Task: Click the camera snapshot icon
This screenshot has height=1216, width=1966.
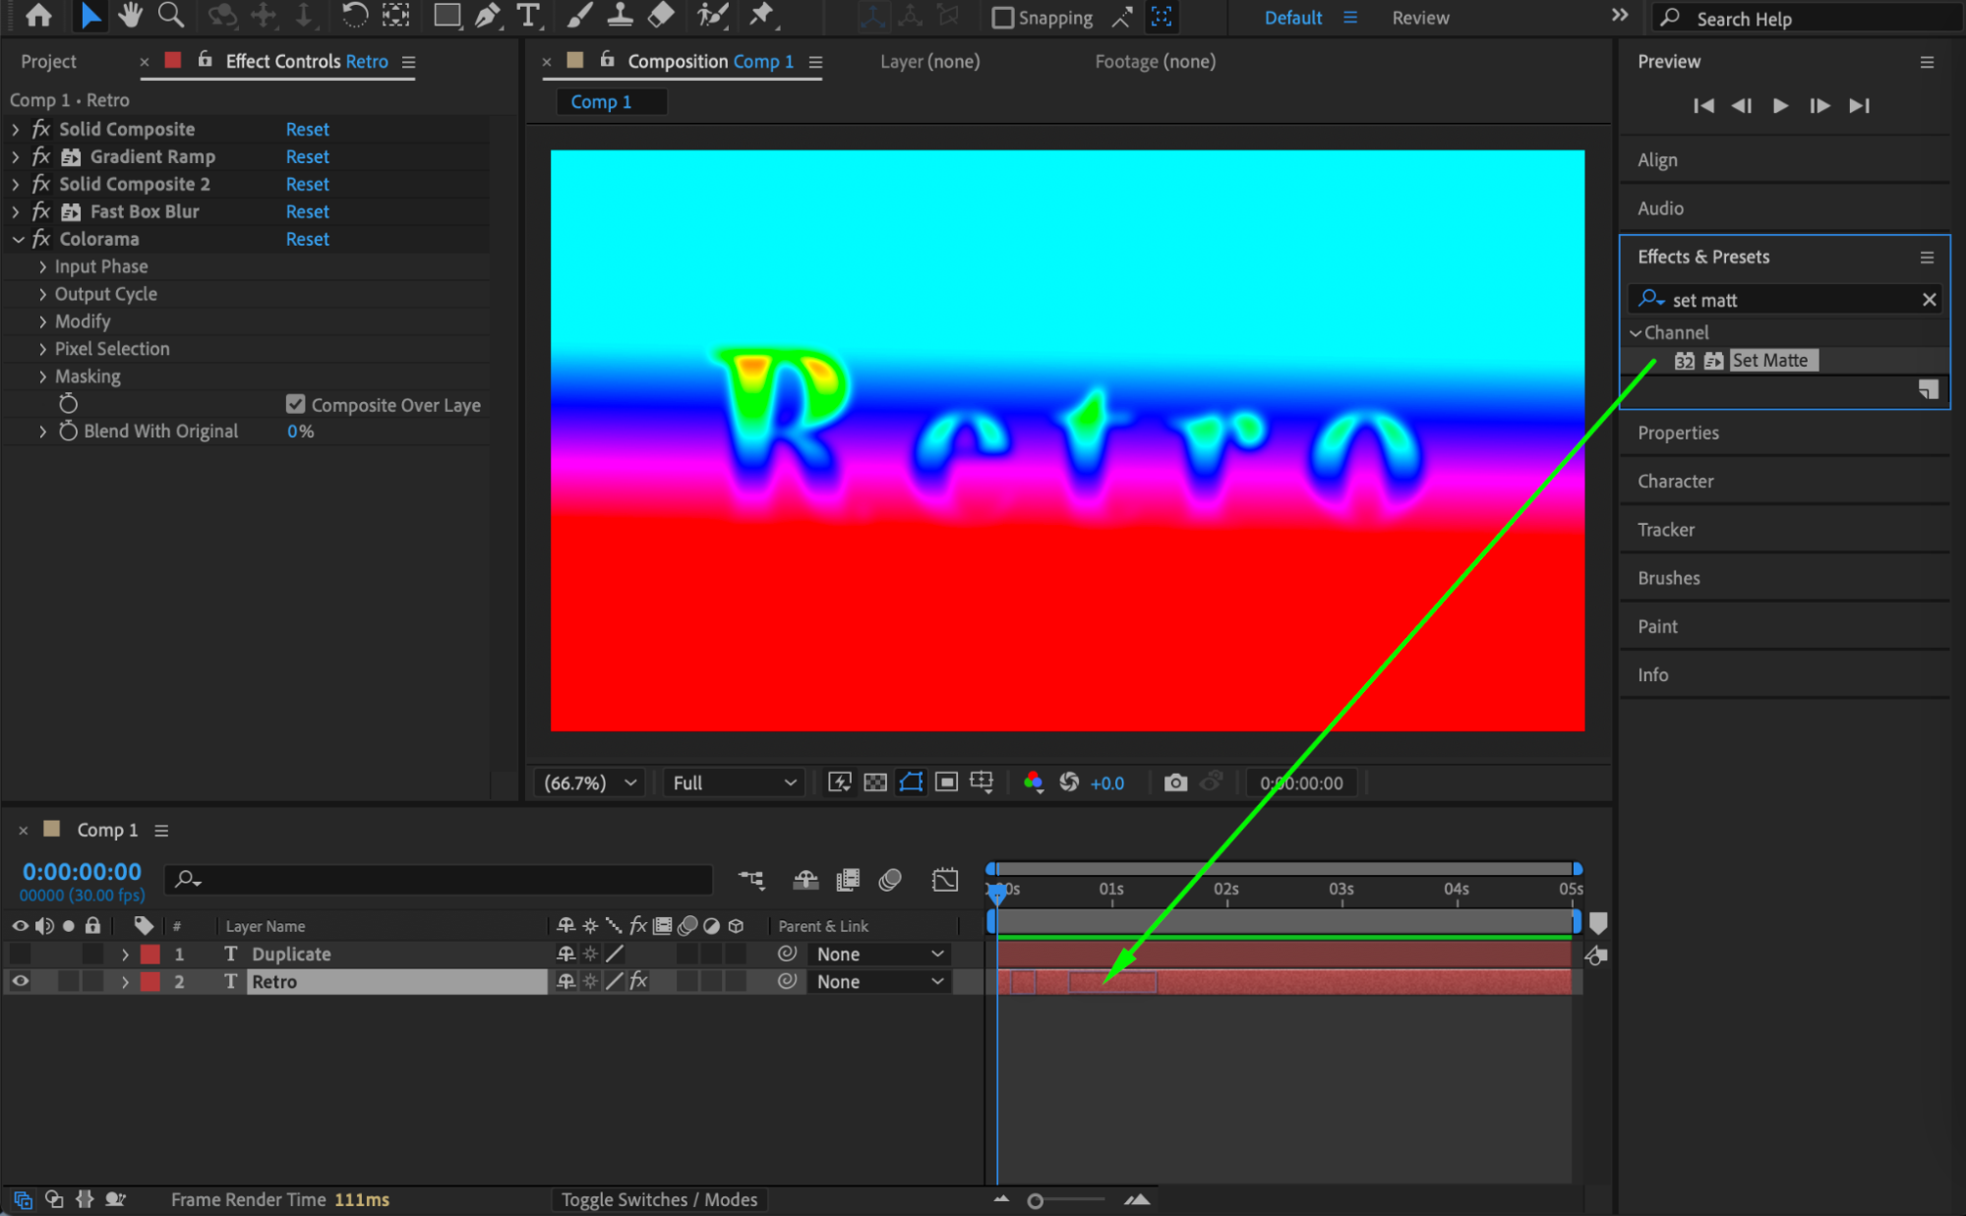Action: click(1175, 782)
